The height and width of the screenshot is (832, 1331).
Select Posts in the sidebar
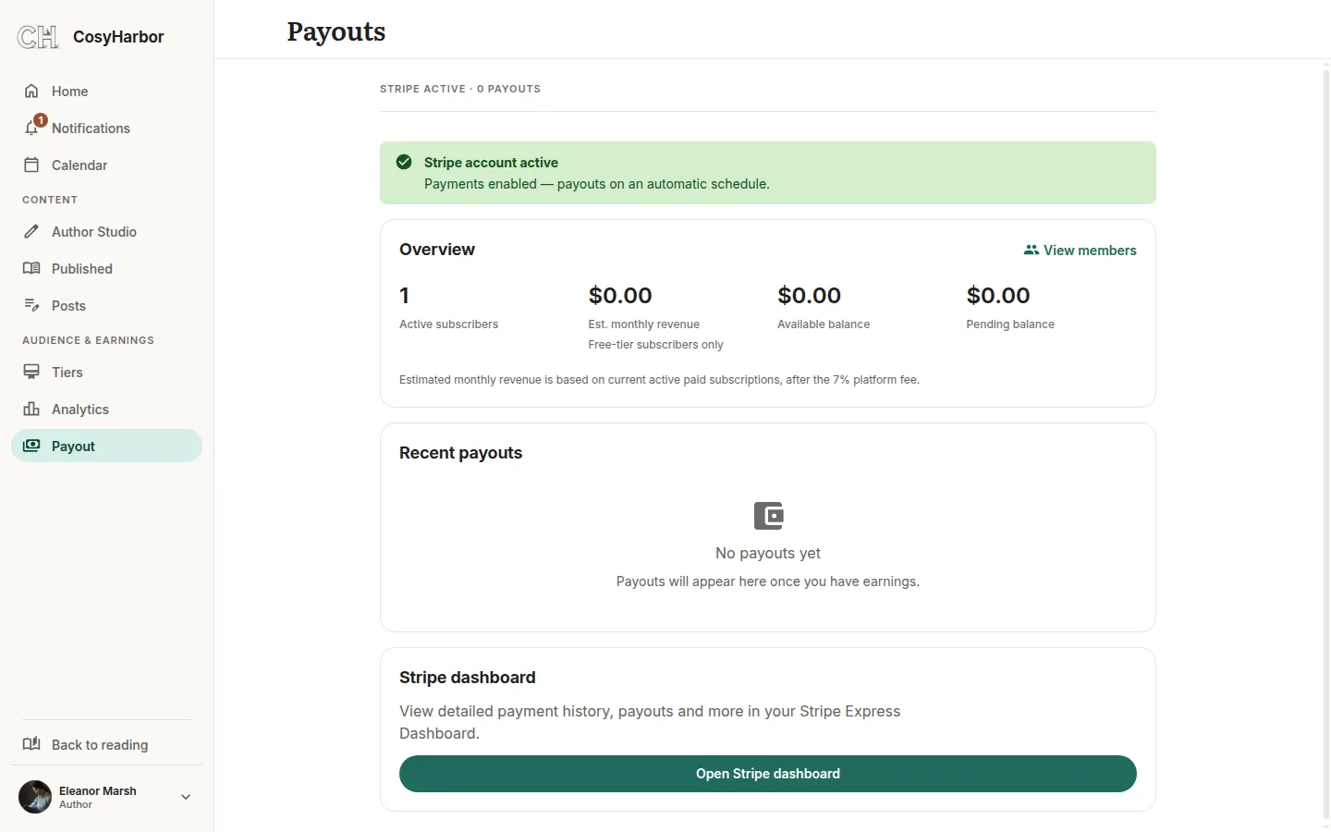[x=106, y=305]
